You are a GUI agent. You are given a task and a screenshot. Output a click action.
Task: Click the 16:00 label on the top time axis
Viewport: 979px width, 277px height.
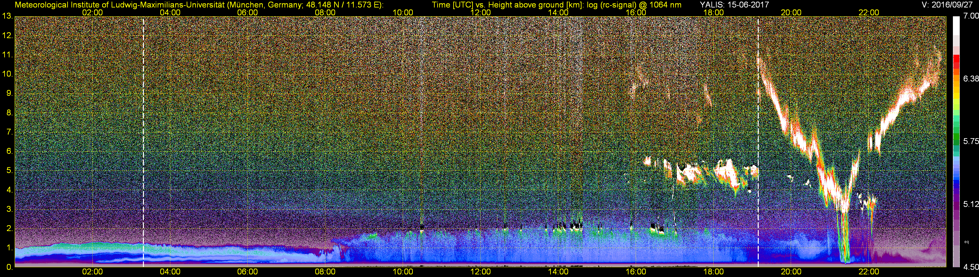(x=636, y=12)
